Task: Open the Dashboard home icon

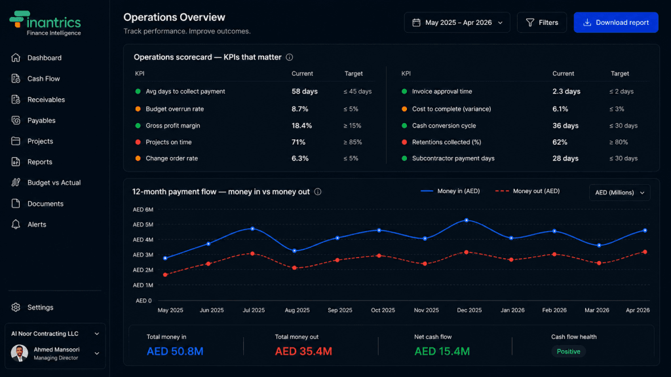Action: [16, 58]
